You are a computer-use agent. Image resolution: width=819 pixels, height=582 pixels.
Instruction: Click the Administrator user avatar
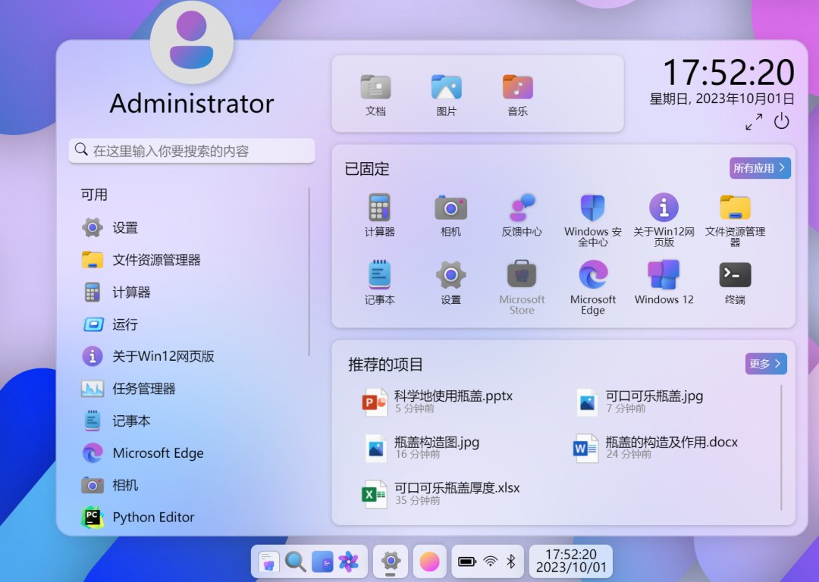pos(191,42)
